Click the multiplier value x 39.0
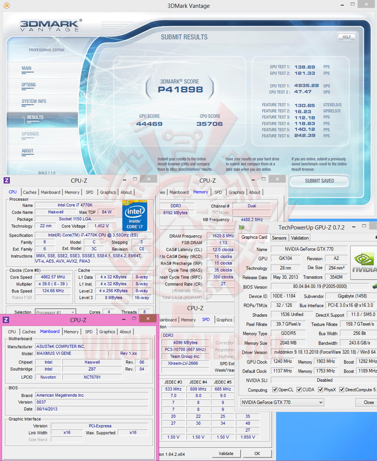The image size is (377, 461). point(53,284)
